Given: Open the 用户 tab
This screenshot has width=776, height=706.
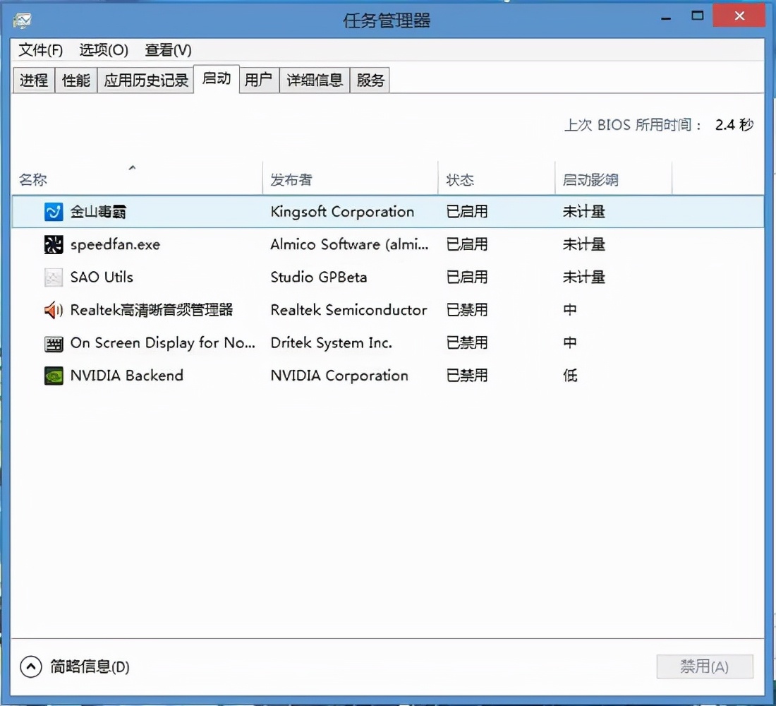Looking at the screenshot, I should (259, 80).
